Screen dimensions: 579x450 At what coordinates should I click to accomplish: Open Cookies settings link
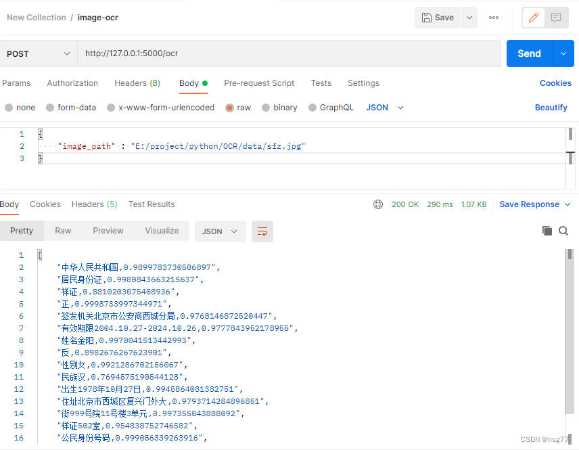pos(555,83)
